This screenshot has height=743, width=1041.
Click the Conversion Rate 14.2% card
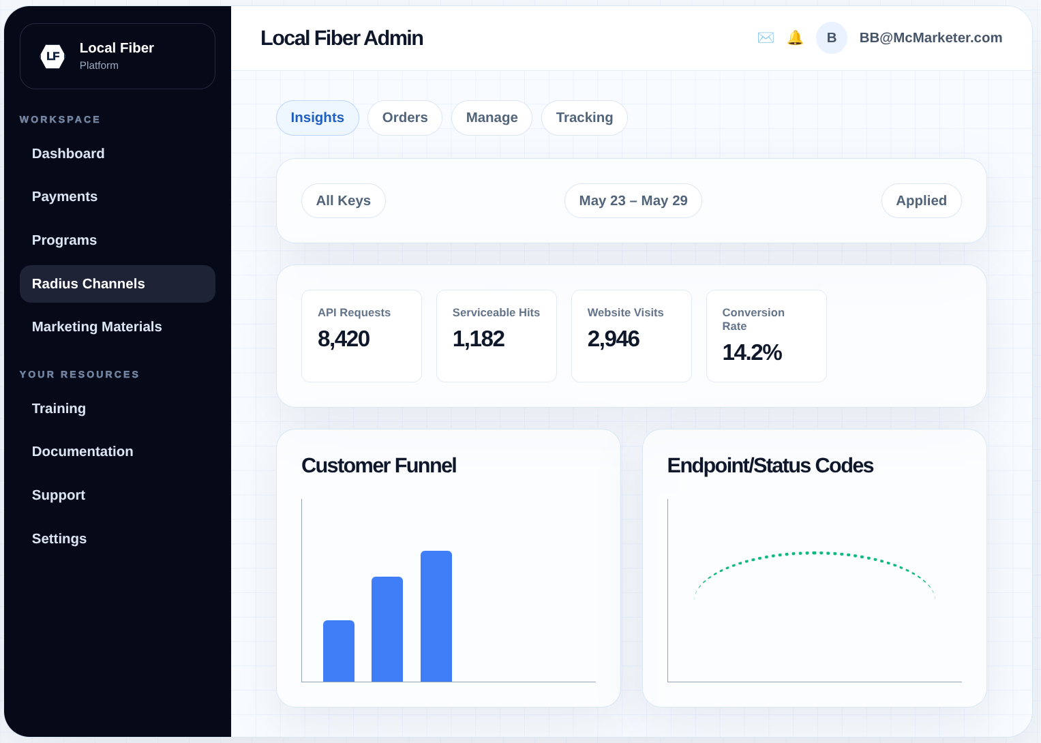766,336
